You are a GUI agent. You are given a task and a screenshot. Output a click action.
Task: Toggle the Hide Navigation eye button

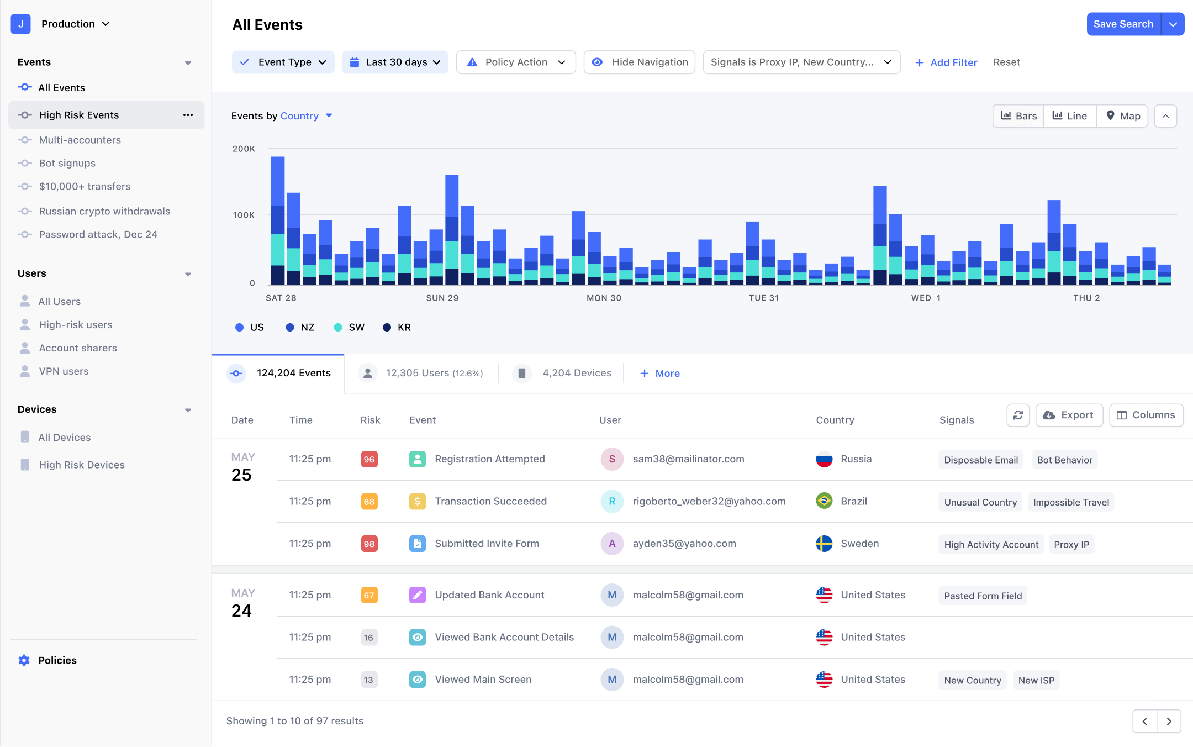640,62
